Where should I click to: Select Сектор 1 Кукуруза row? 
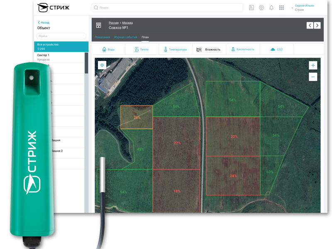pos(59,57)
